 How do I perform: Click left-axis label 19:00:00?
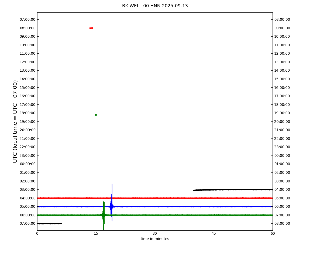point(28,122)
